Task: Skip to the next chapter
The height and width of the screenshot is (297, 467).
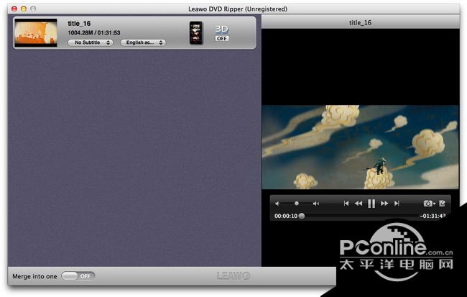Action: 397,204
